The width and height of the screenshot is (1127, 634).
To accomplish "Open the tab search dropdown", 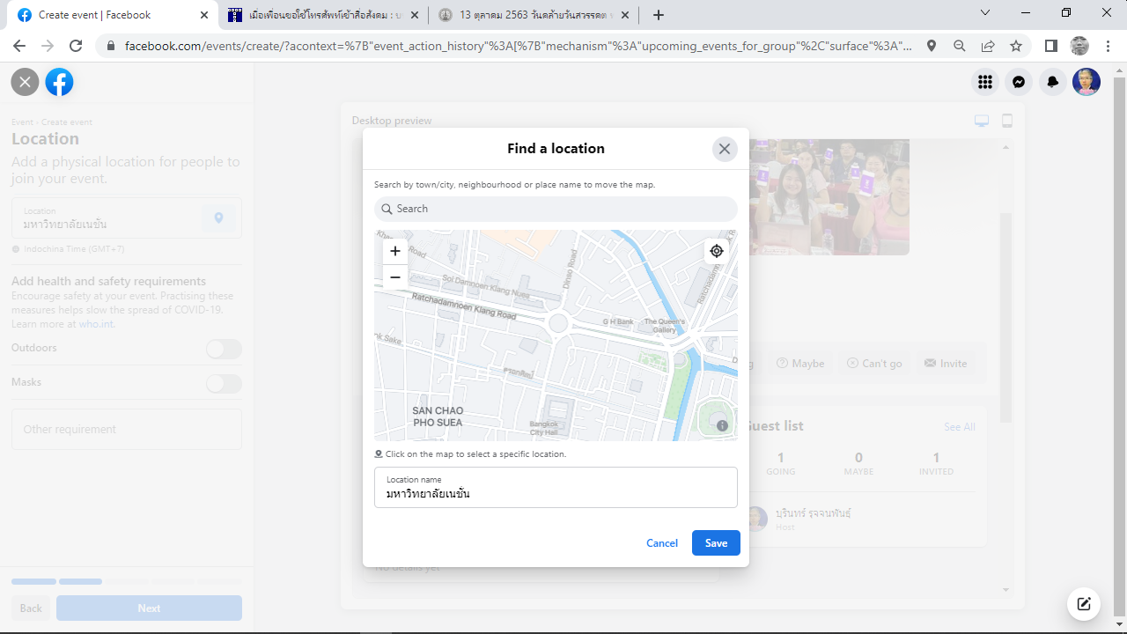I will coord(985,13).
